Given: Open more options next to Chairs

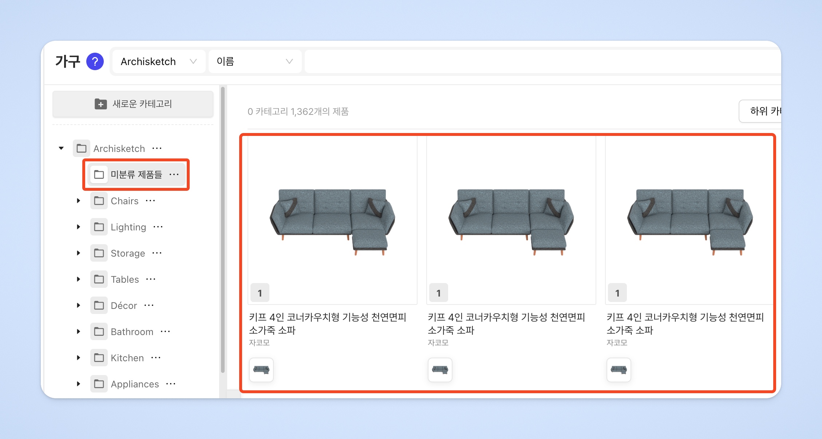Looking at the screenshot, I should 150,201.
